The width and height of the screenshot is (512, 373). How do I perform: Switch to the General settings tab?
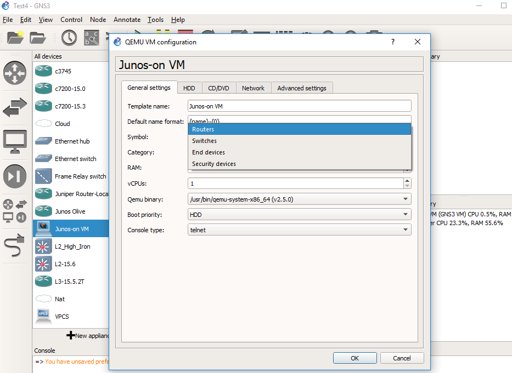coord(149,88)
